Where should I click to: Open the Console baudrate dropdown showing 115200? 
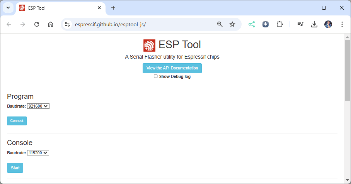pyautogui.click(x=38, y=153)
